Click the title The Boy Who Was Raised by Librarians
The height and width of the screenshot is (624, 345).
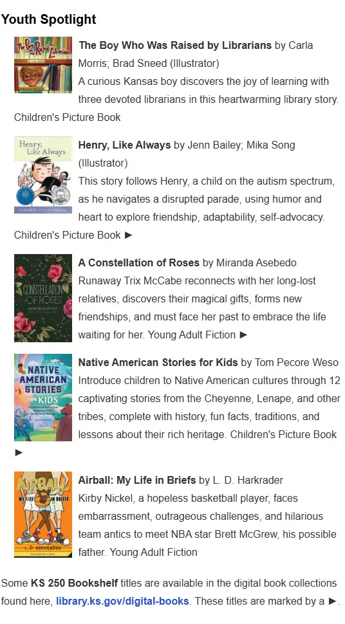[x=175, y=45]
